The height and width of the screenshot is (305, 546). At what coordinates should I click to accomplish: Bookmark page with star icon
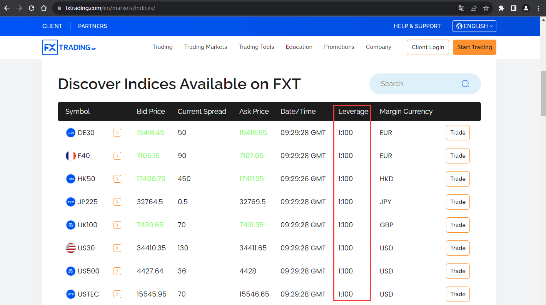point(486,8)
